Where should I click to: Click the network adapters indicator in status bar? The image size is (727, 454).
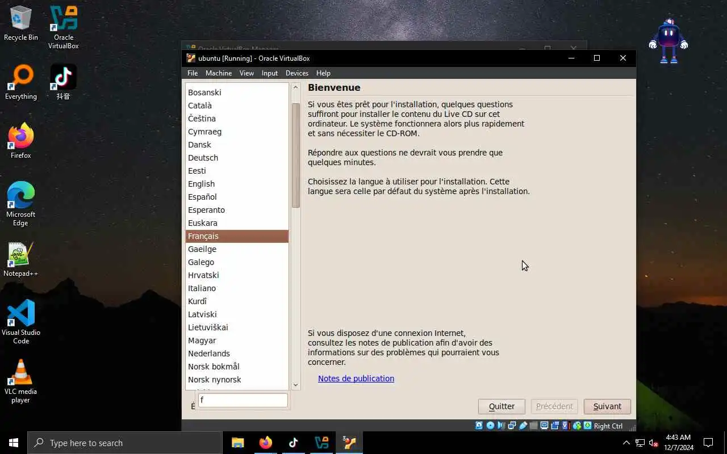pos(512,426)
